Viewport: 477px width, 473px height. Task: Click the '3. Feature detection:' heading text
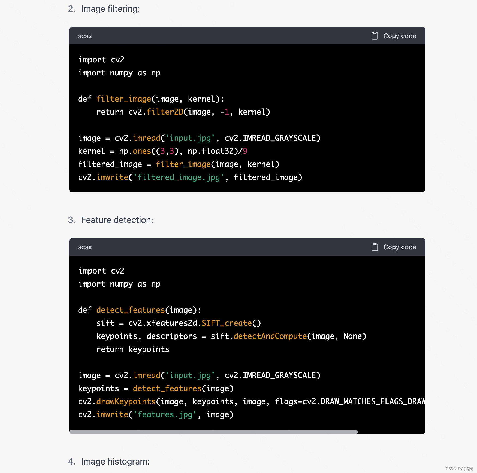tap(110, 220)
